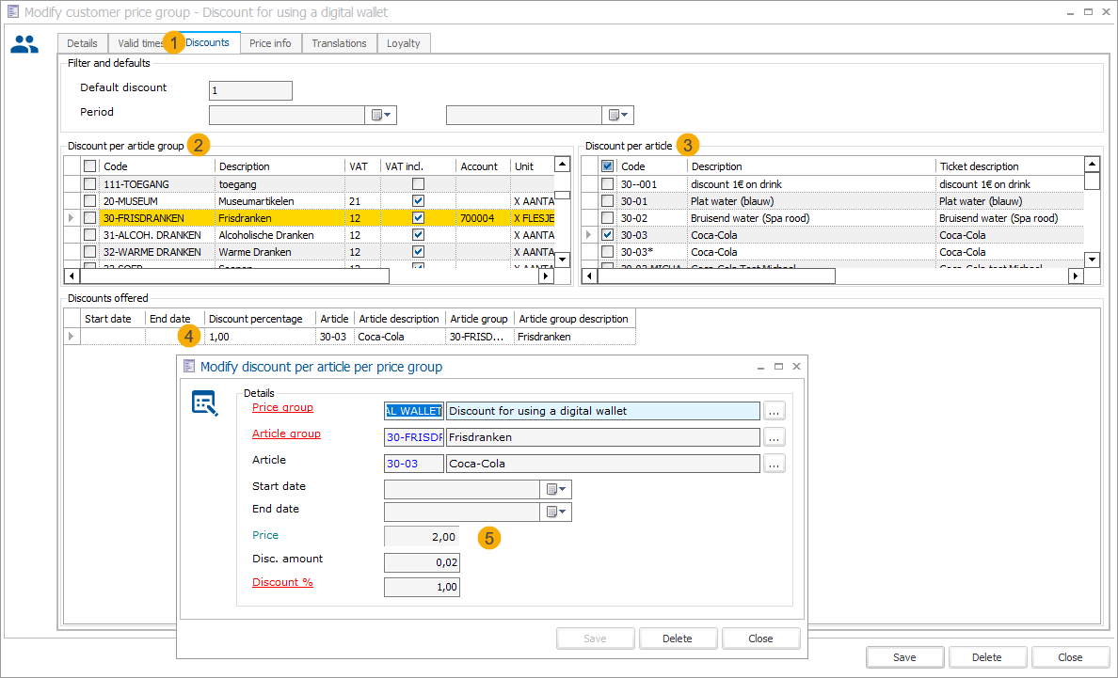
Task: Open calendar for End date field
Action: pos(556,512)
